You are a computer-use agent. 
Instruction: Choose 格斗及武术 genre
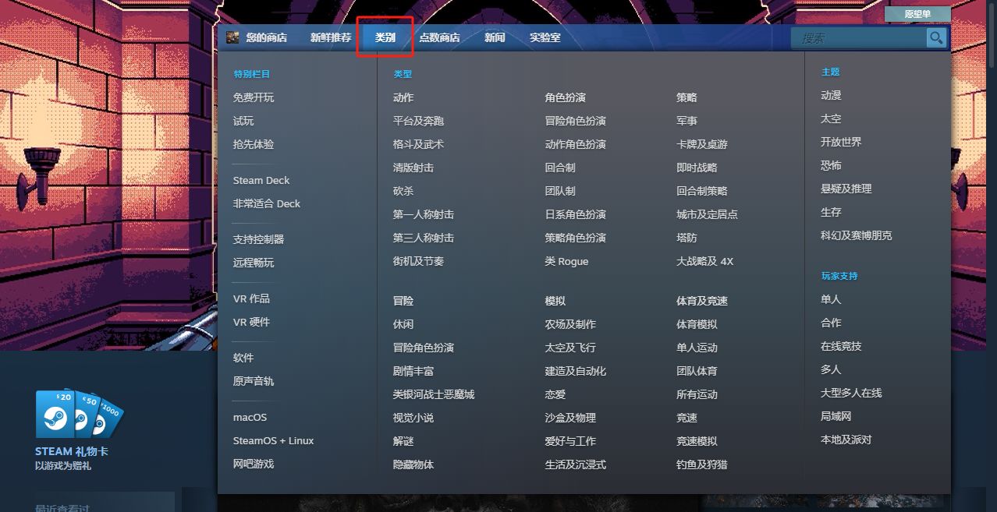418,144
